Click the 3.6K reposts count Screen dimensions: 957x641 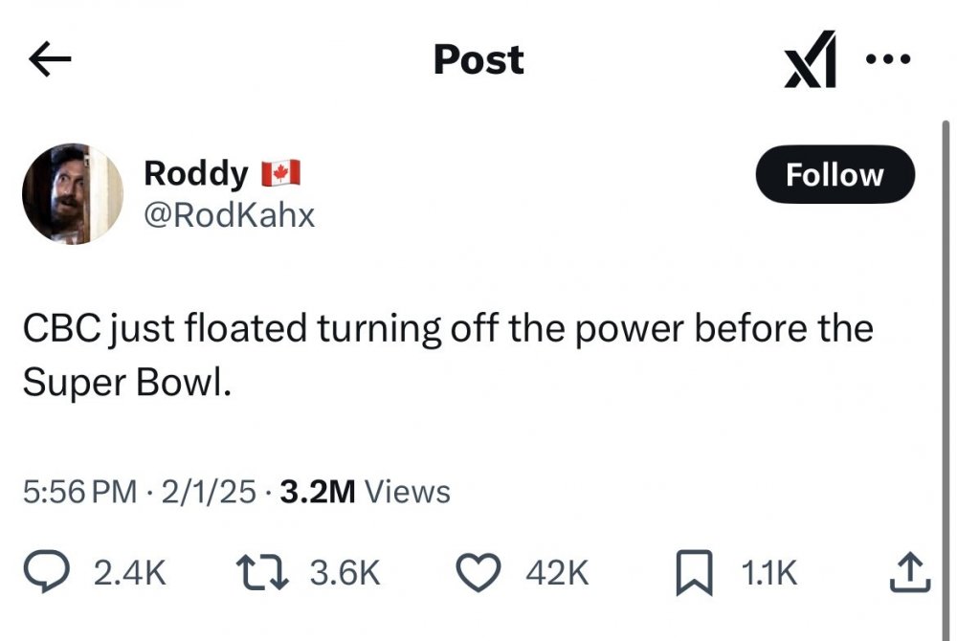click(x=345, y=572)
